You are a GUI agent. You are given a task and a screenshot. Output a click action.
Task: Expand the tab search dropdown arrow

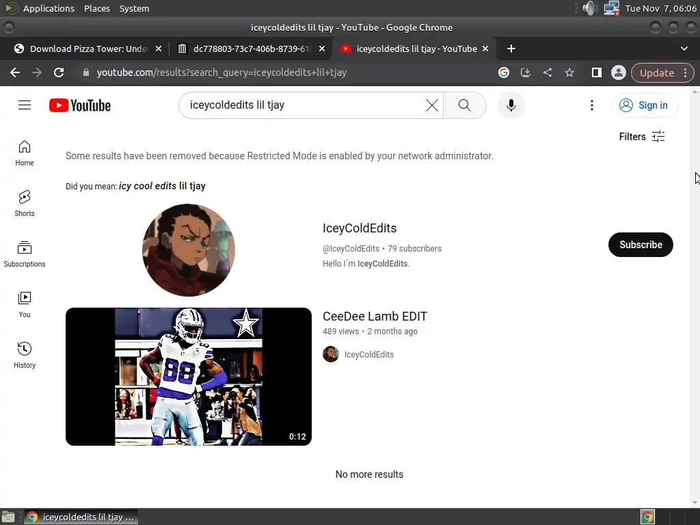684,49
